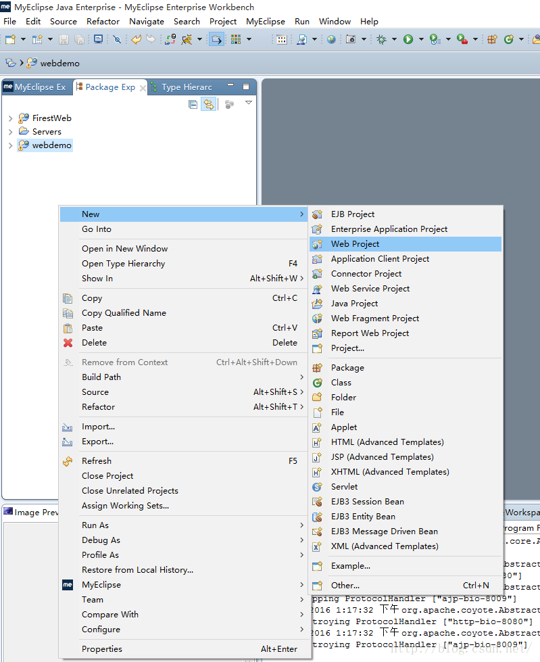540x662 pixels.
Task: Toggle Link with Editor in Package Explorer
Action: pyautogui.click(x=209, y=104)
